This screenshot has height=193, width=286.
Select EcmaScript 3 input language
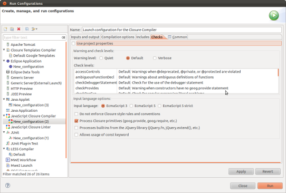(103, 105)
